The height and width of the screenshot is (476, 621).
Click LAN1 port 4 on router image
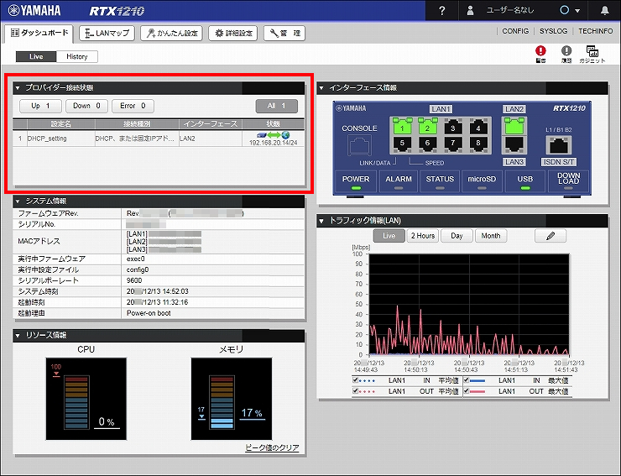click(478, 127)
